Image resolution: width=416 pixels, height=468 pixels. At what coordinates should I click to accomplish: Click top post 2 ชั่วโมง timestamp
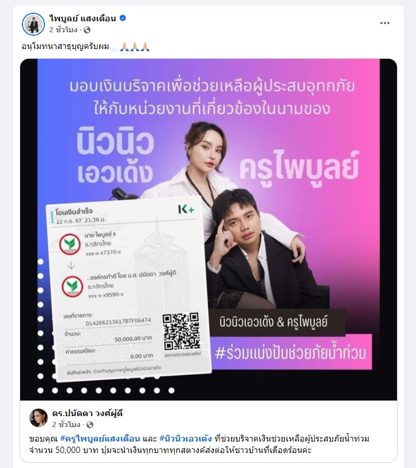pyautogui.click(x=63, y=30)
